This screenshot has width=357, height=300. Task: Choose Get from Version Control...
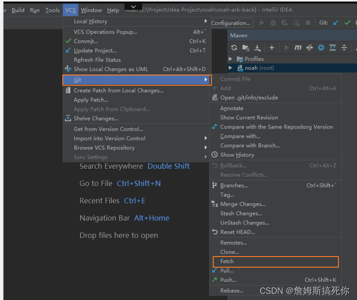pos(136,129)
